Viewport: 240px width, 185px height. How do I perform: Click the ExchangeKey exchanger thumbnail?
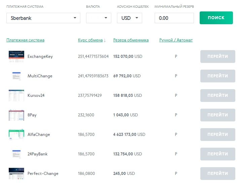tap(16, 57)
